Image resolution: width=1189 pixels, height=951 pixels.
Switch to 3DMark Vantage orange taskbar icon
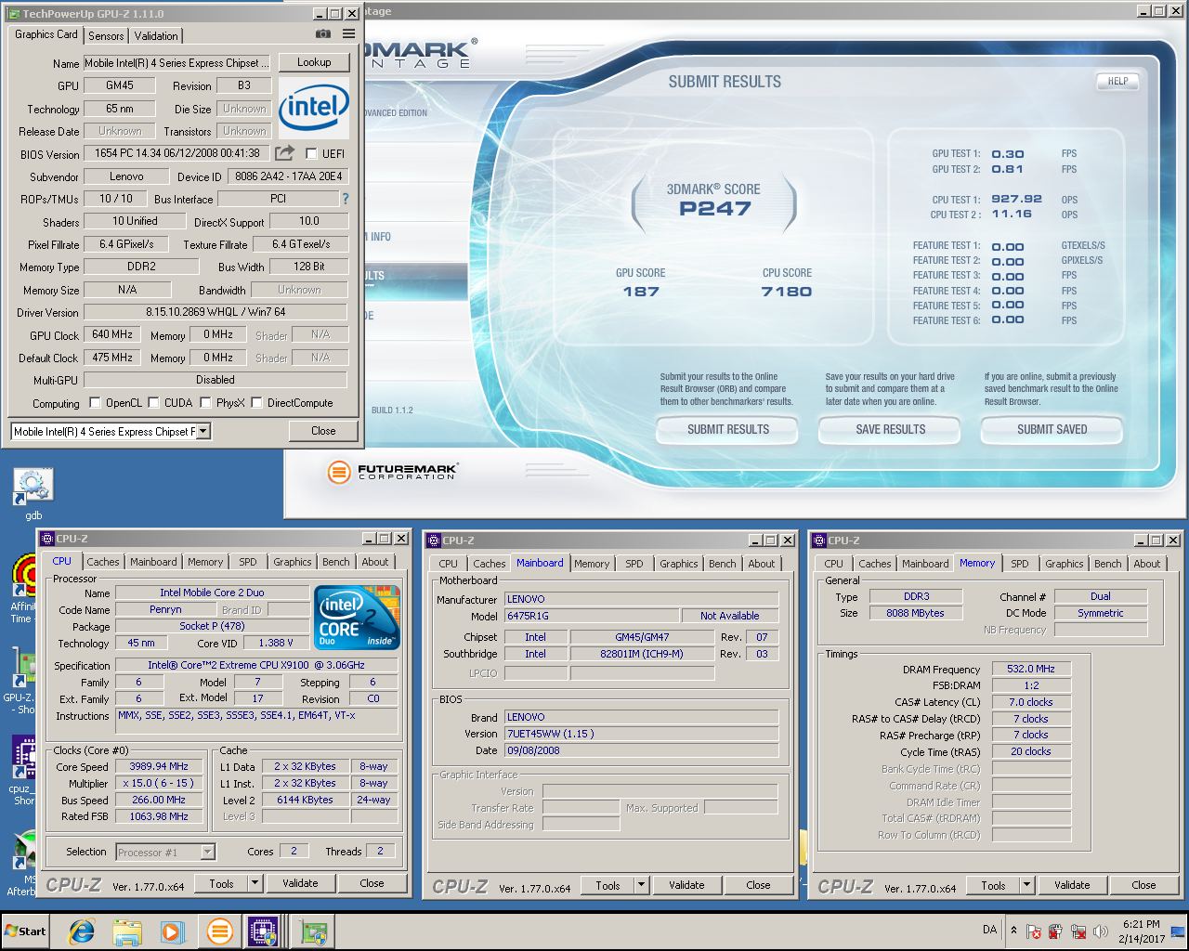coord(220,931)
